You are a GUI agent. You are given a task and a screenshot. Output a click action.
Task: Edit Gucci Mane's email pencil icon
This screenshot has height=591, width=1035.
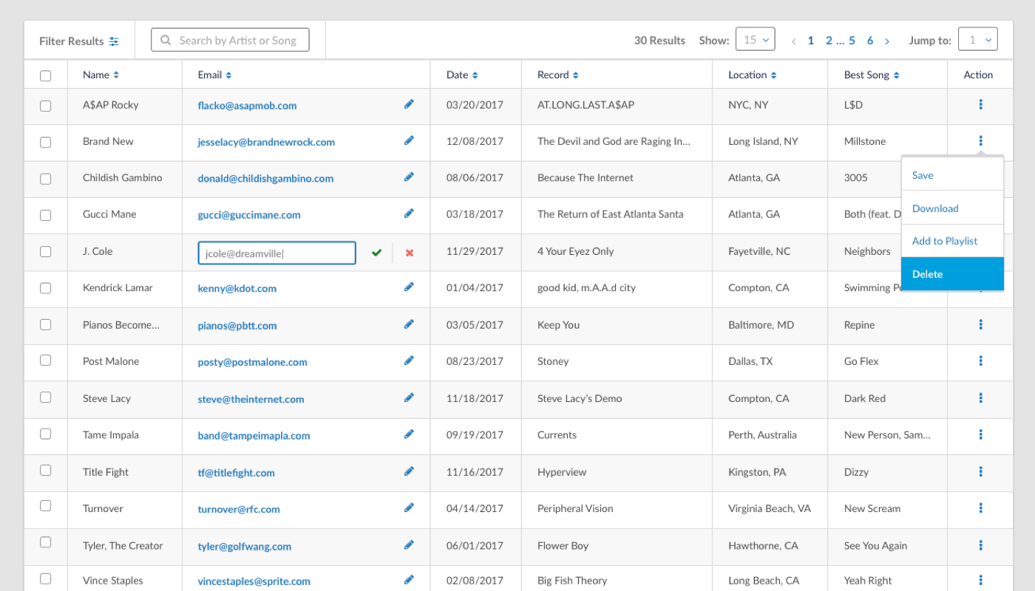[x=409, y=214]
